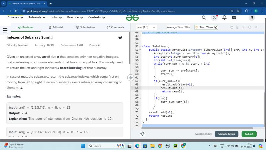Click the editor horizontal scrollbar

pyautogui.click(x=197, y=128)
